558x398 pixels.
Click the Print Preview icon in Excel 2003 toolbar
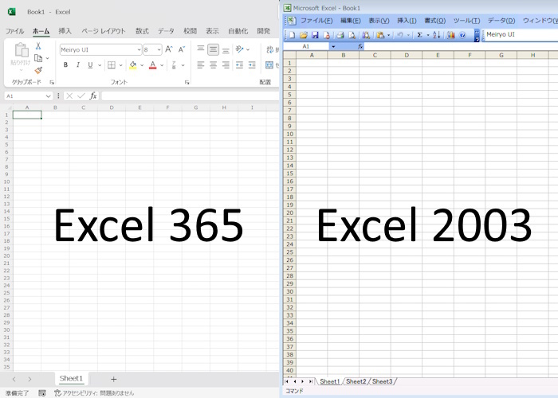pyautogui.click(x=352, y=35)
